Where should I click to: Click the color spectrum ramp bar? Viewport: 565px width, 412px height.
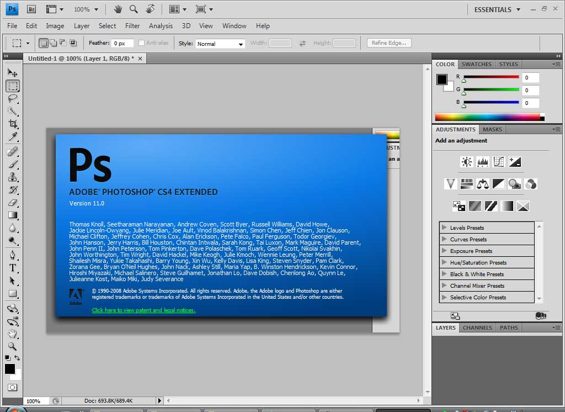[x=487, y=117]
